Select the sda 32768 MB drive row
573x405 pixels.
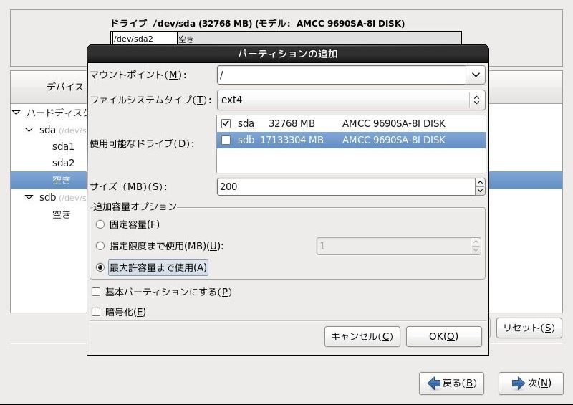(x=351, y=124)
